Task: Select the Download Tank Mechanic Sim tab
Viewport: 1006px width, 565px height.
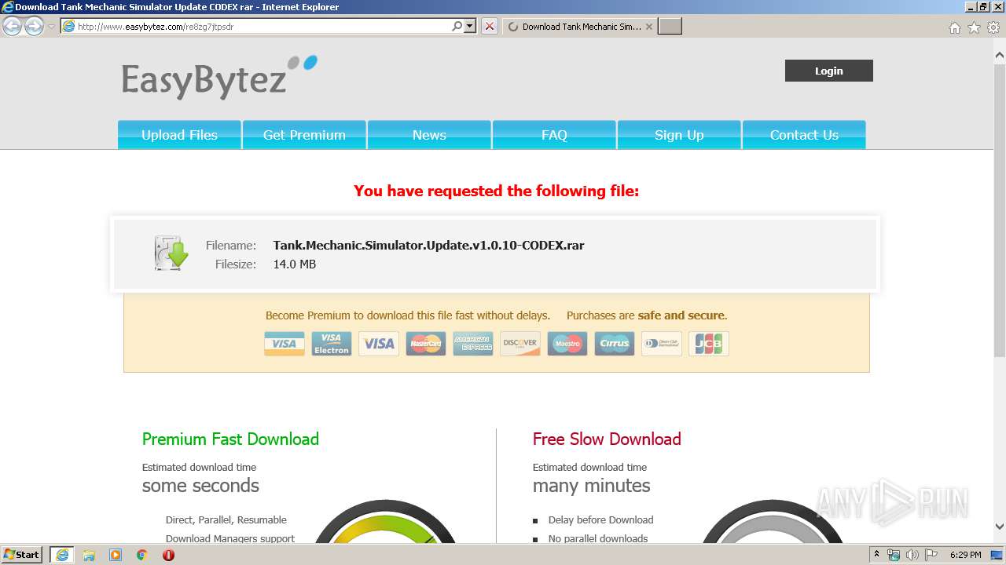Action: pyautogui.click(x=578, y=27)
